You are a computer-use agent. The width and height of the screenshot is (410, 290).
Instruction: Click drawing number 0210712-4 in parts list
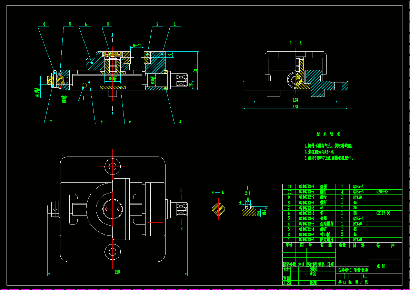point(307,229)
